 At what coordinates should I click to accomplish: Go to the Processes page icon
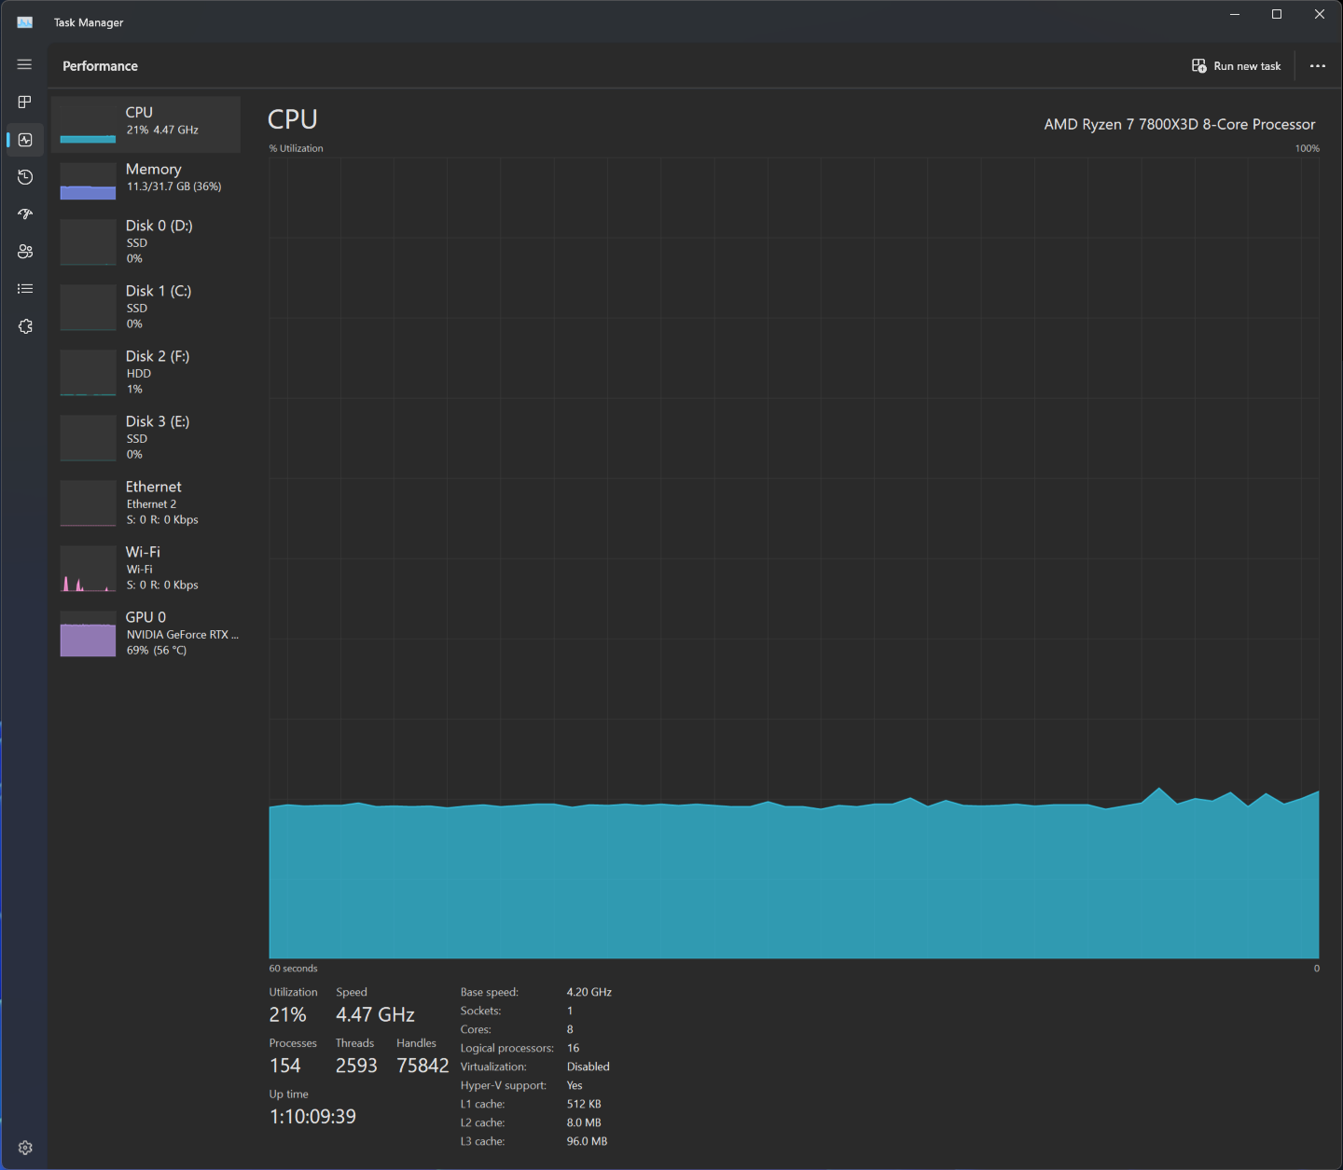click(x=25, y=102)
